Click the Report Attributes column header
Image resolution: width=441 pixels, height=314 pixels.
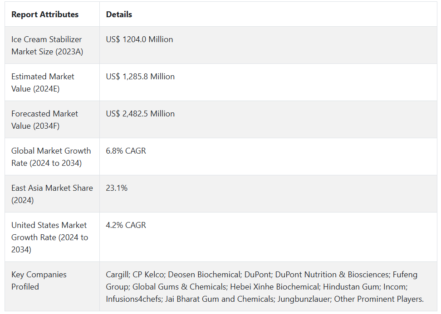click(45, 14)
